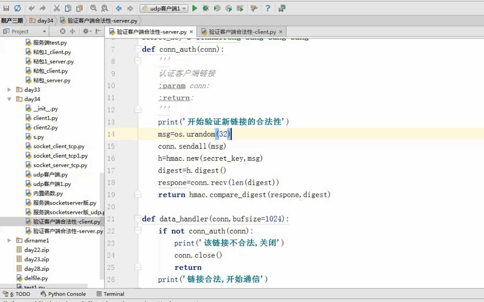This screenshot has width=484, height=302.
Task: Open the 6: TODO tool window
Action: pos(17,294)
